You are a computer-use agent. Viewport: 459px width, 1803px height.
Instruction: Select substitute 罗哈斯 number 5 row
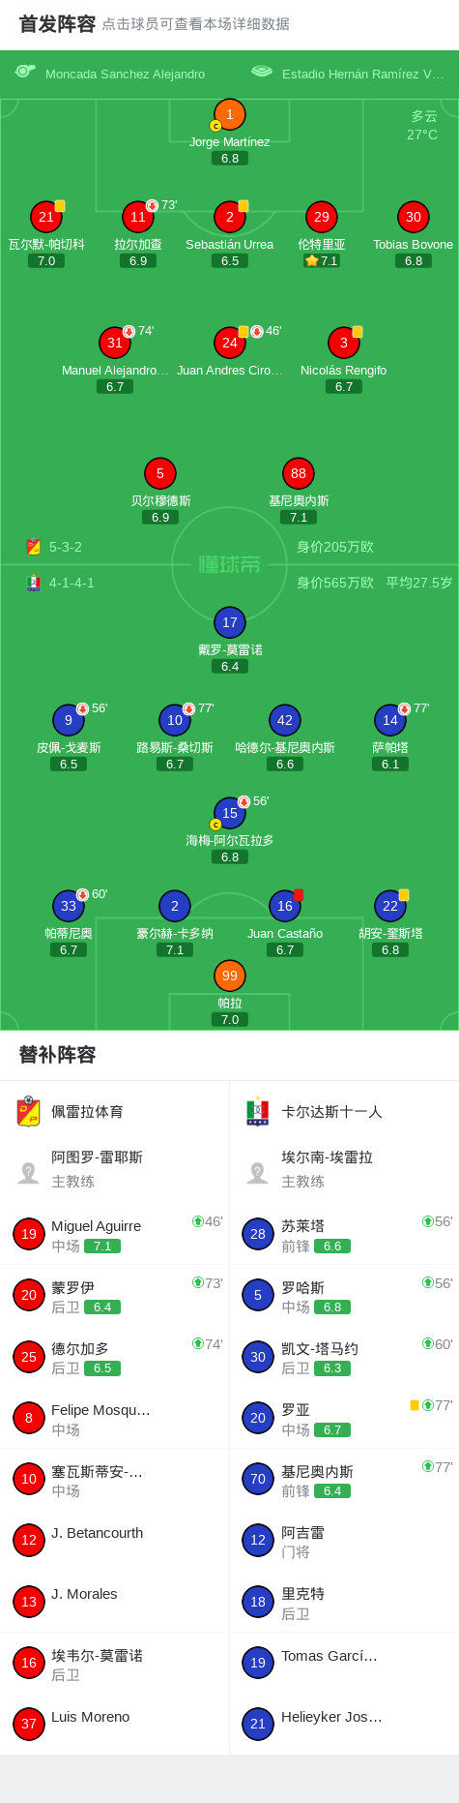tap(344, 1295)
